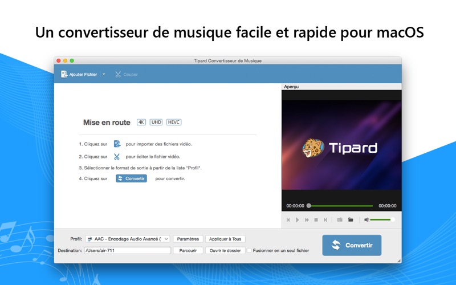456x285 pixels.
Task: Click the 4K badge
Action: [x=141, y=122]
